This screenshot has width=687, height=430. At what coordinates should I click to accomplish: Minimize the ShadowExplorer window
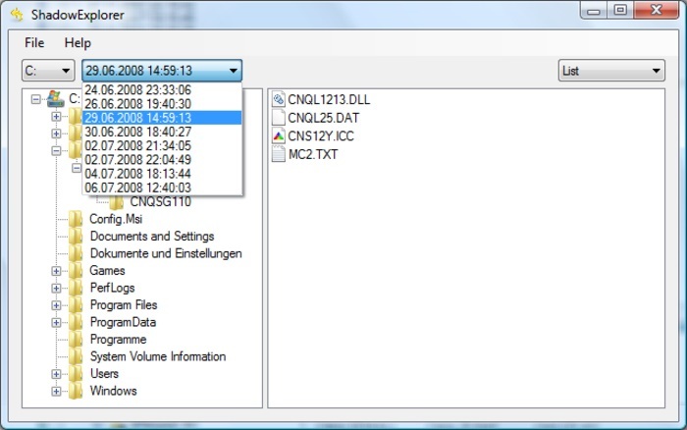coord(594,10)
